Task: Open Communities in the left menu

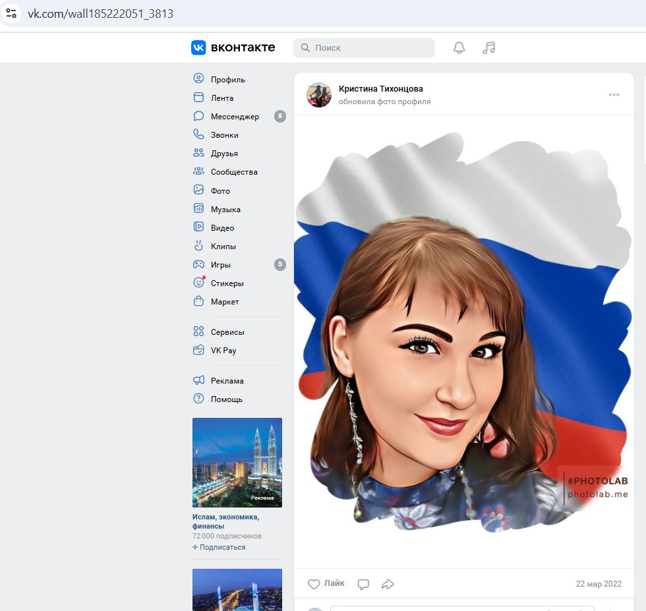Action: (234, 172)
